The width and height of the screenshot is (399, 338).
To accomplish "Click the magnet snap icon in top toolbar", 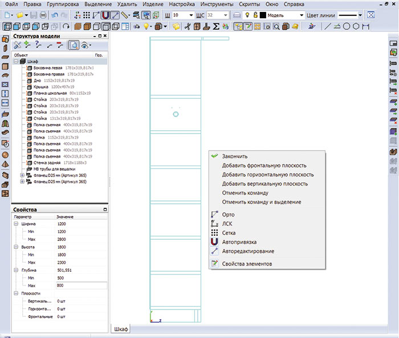I will [105, 14].
